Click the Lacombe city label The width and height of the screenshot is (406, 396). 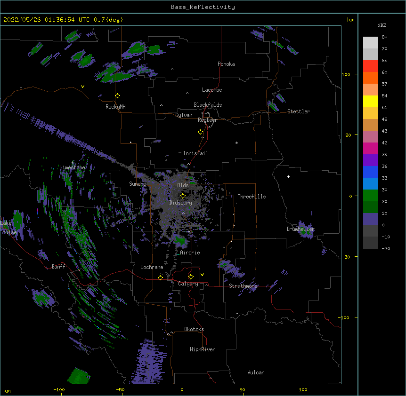[212, 90]
